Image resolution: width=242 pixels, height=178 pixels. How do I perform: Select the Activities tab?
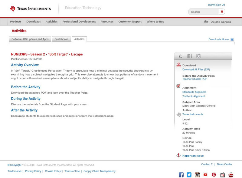pyautogui.click(x=79, y=39)
